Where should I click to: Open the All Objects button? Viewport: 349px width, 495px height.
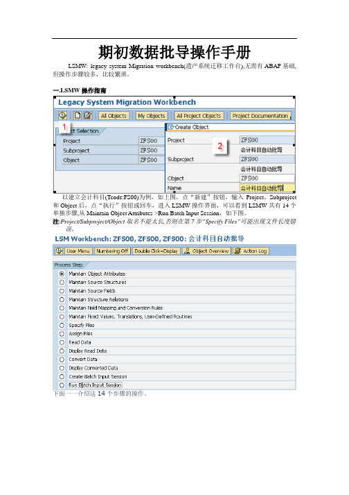click(114, 116)
